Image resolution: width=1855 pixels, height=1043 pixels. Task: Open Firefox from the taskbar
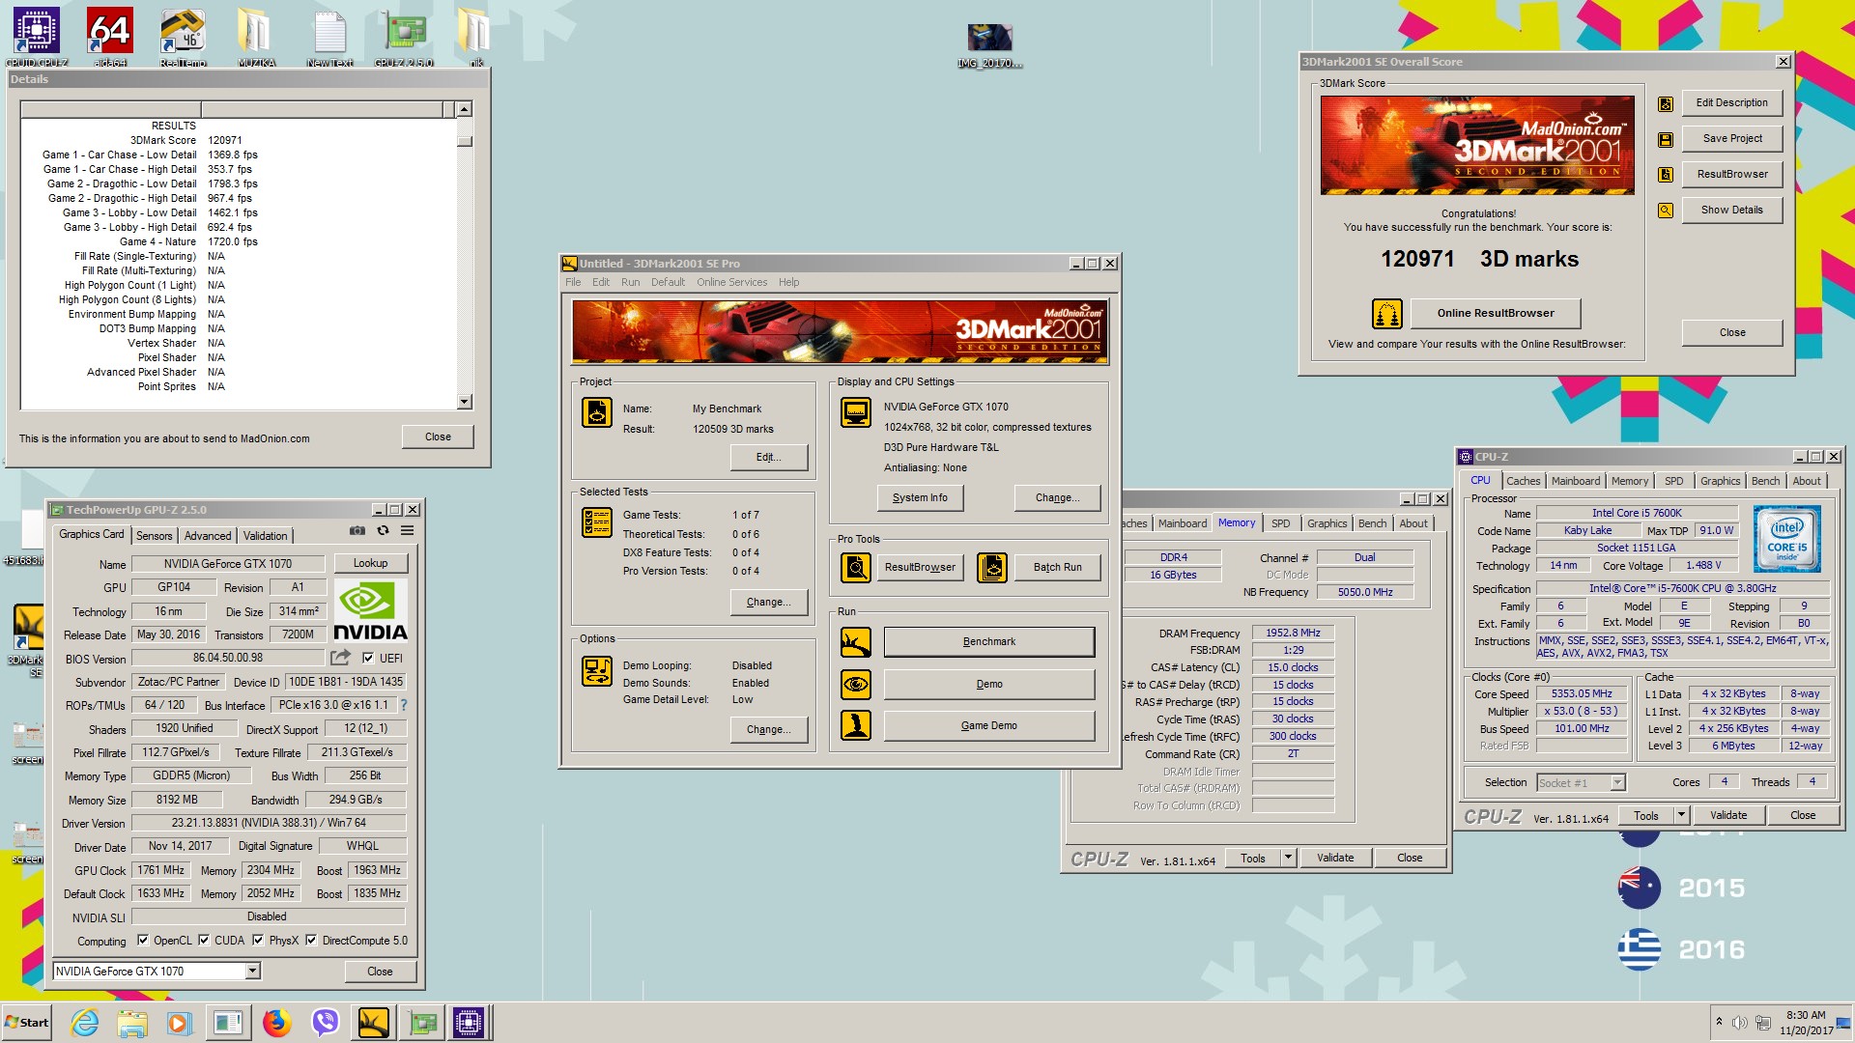pyautogui.click(x=276, y=1022)
